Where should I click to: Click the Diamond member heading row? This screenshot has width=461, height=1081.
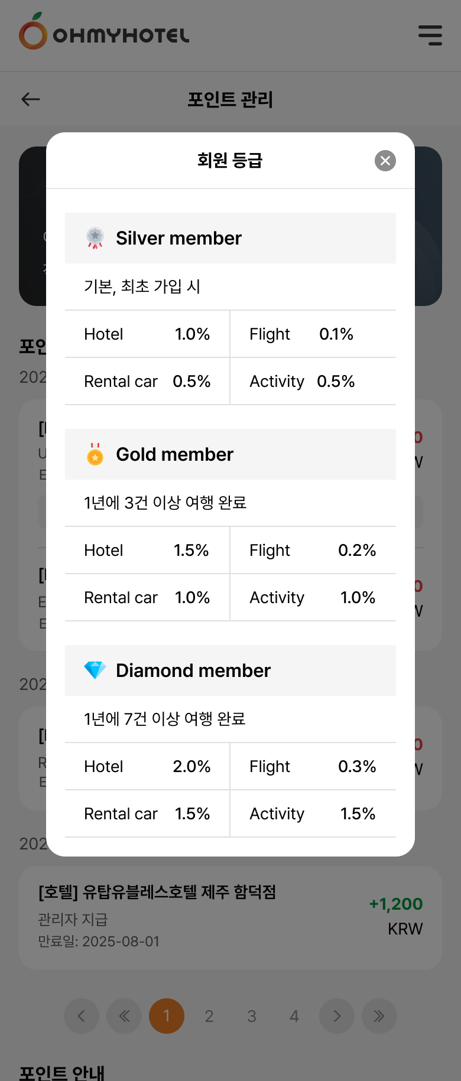pos(230,670)
